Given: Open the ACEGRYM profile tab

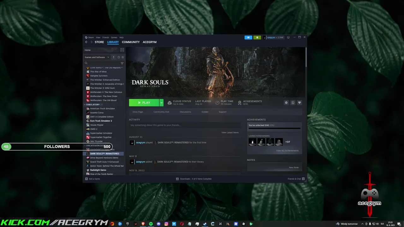Looking at the screenshot, I should click(x=150, y=42).
